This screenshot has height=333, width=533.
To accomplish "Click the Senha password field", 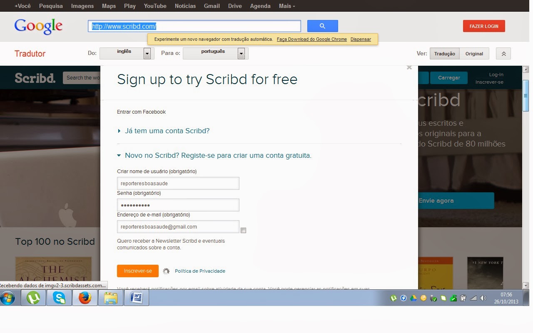I will [178, 205].
